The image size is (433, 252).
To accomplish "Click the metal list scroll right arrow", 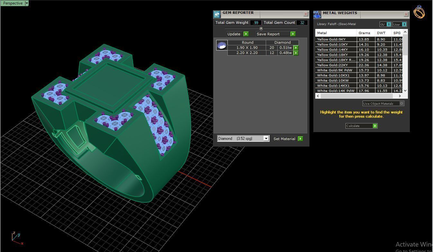I will (x=400, y=96).
